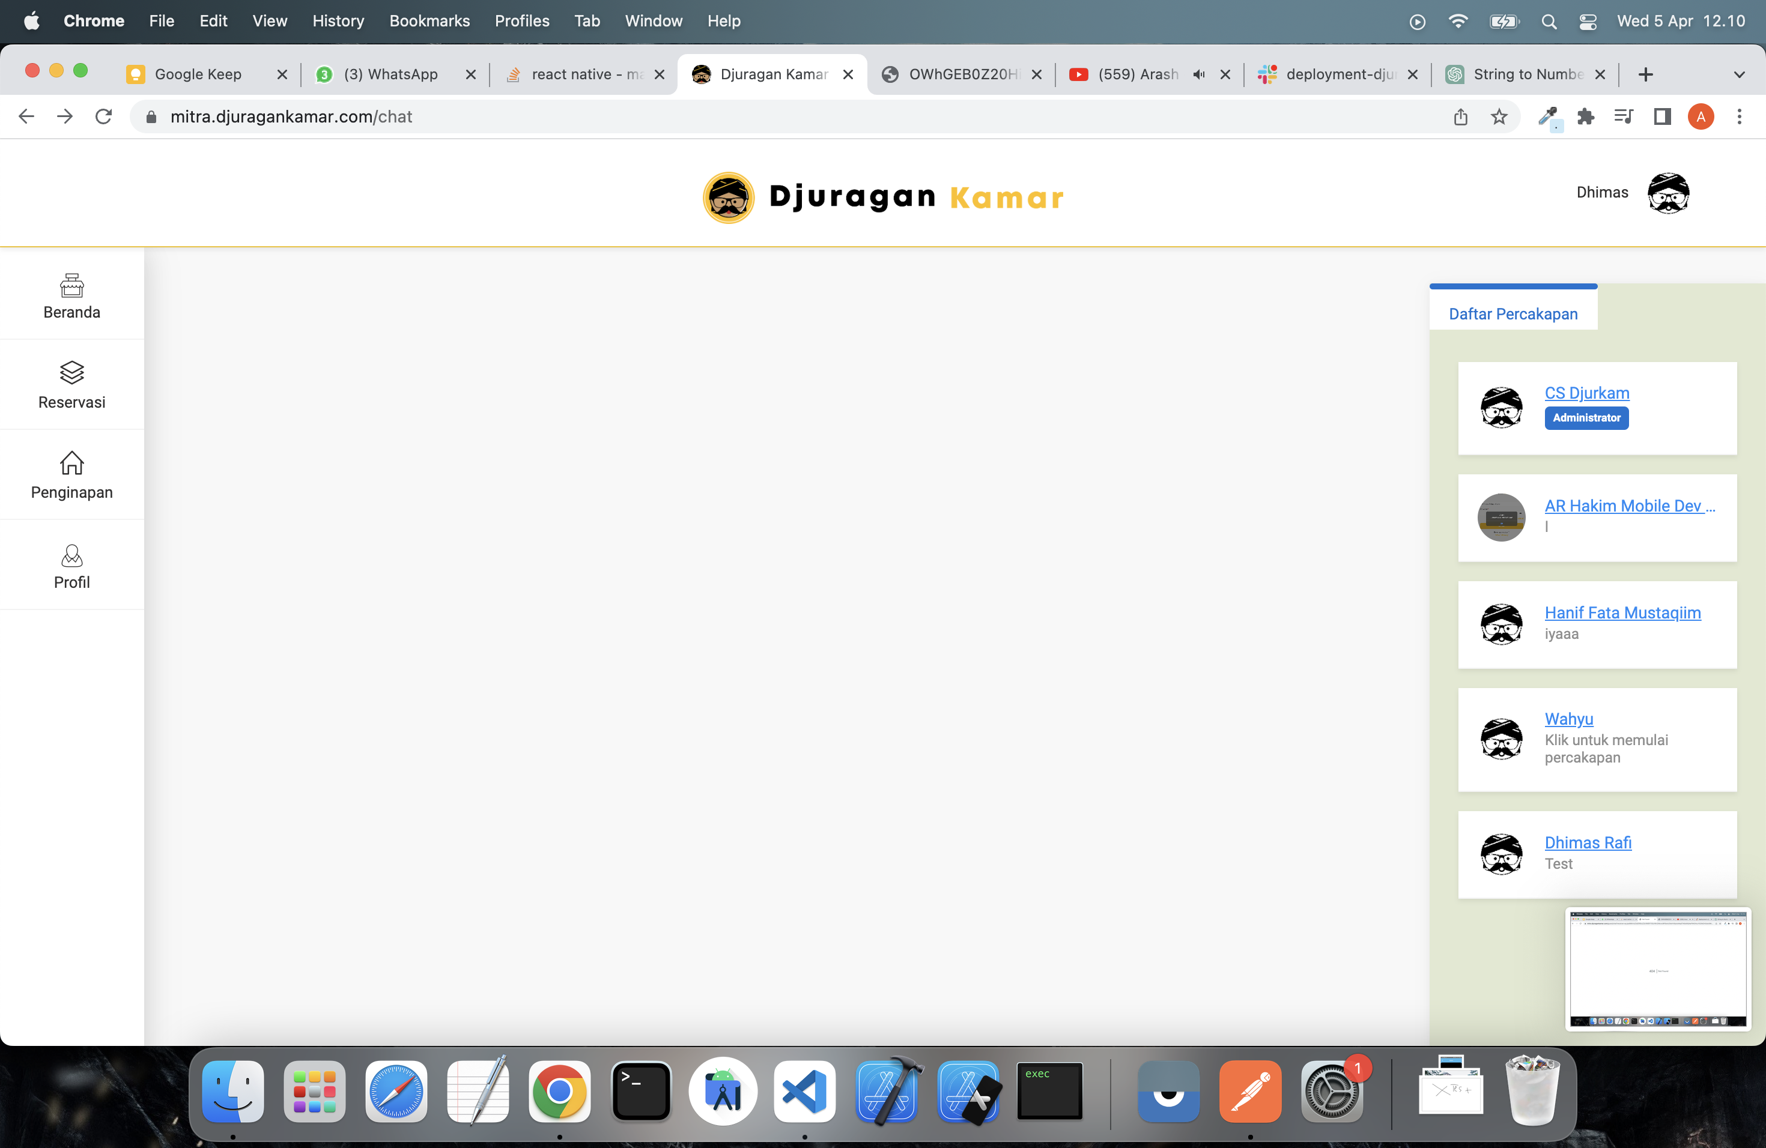Open the CS Djurkam conversation
Viewport: 1766px width, 1148px height.
1586,393
